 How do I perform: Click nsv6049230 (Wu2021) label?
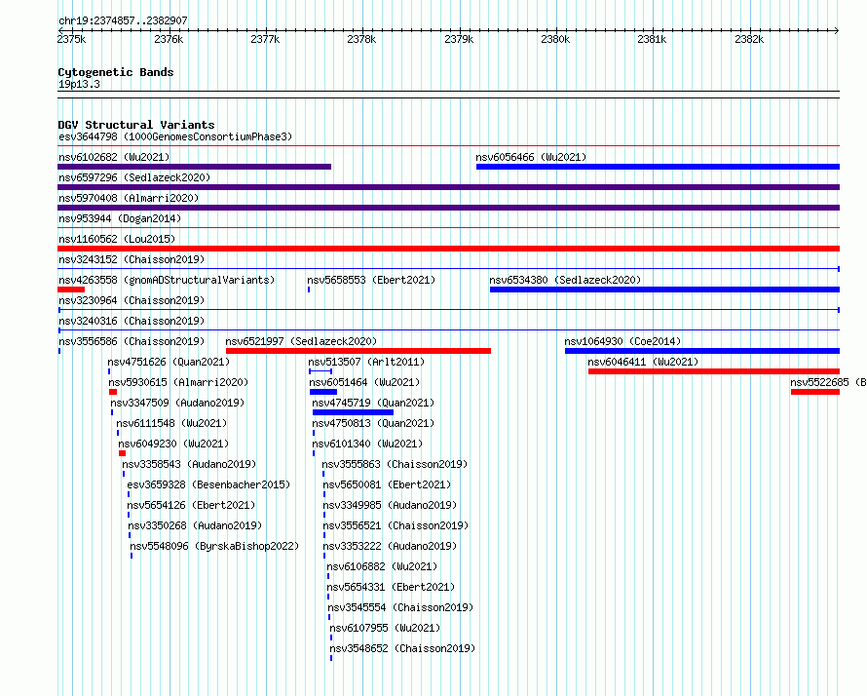pos(173,444)
